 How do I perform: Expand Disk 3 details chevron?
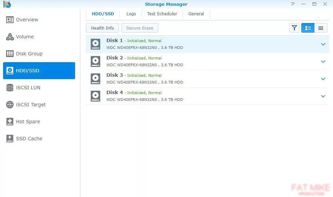coord(323,79)
